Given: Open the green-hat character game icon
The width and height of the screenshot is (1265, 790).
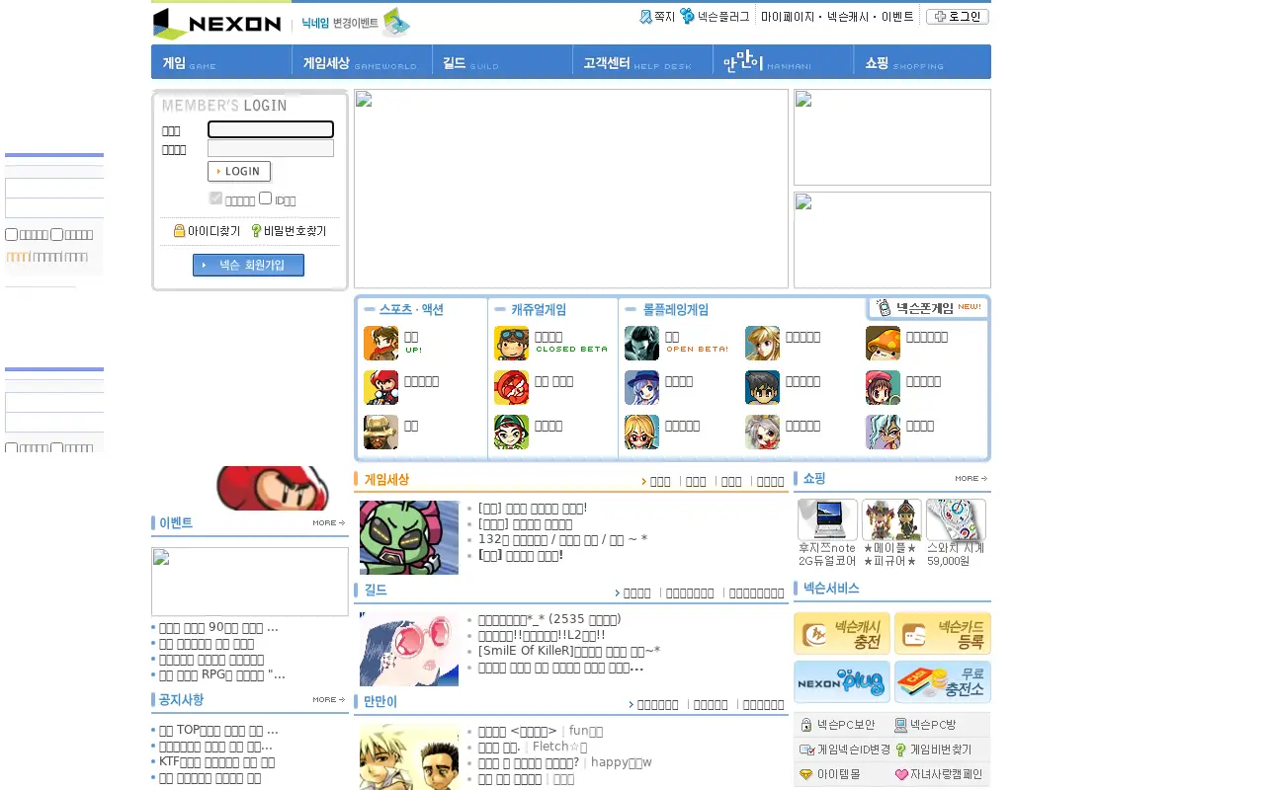Looking at the screenshot, I should coord(511,432).
